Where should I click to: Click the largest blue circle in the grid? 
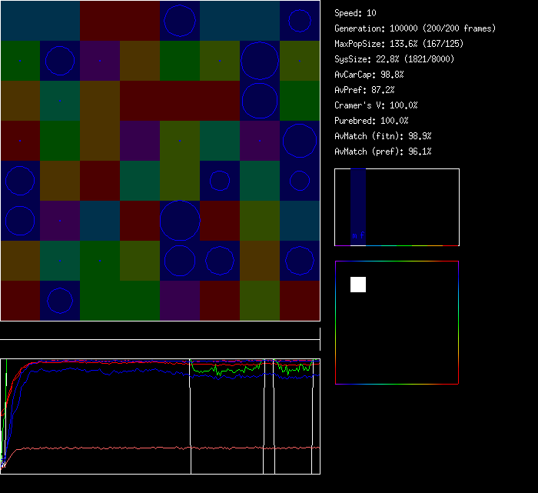coord(180,220)
